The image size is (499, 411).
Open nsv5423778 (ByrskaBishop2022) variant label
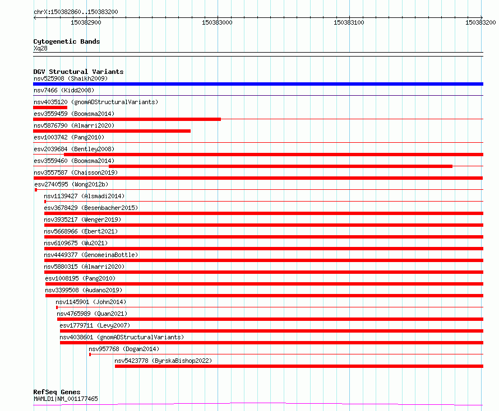pyautogui.click(x=163, y=361)
